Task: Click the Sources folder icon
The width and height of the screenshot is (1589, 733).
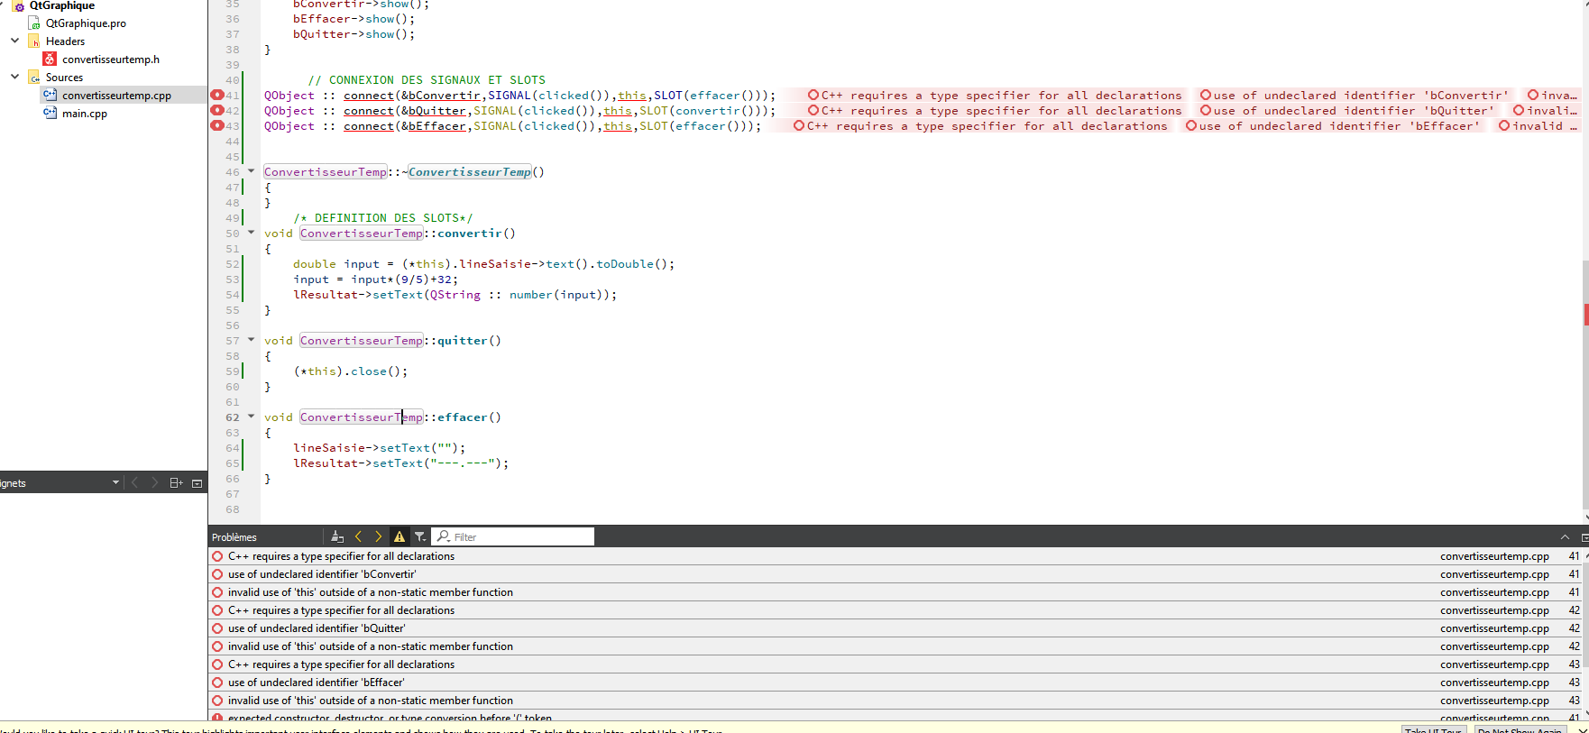Action: (x=34, y=78)
